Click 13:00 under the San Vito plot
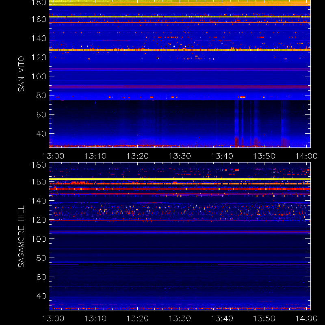This screenshot has height=325, width=325. pos(53,156)
